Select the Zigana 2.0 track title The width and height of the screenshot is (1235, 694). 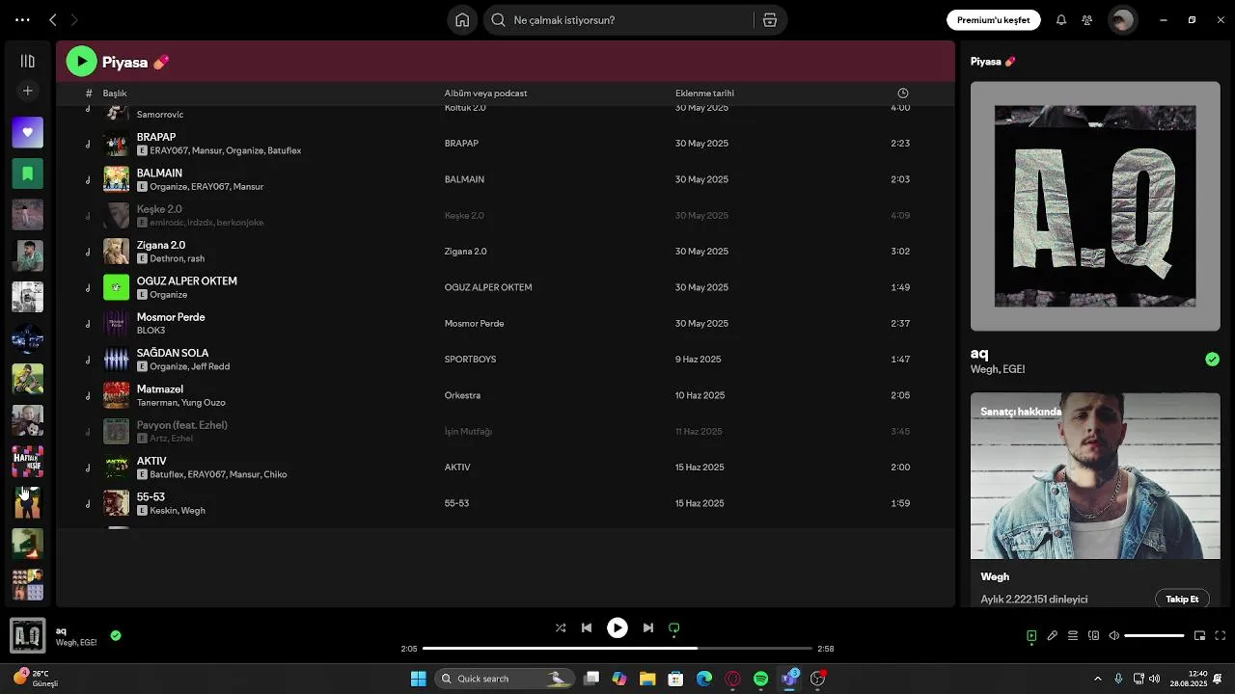click(x=161, y=246)
